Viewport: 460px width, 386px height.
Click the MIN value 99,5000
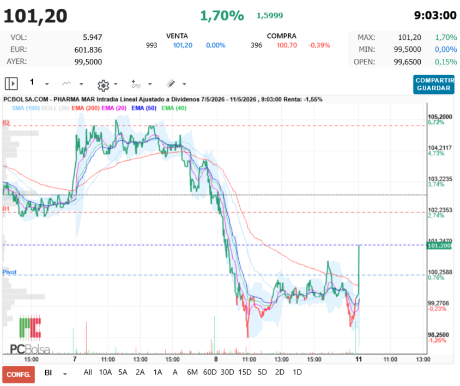407,49
